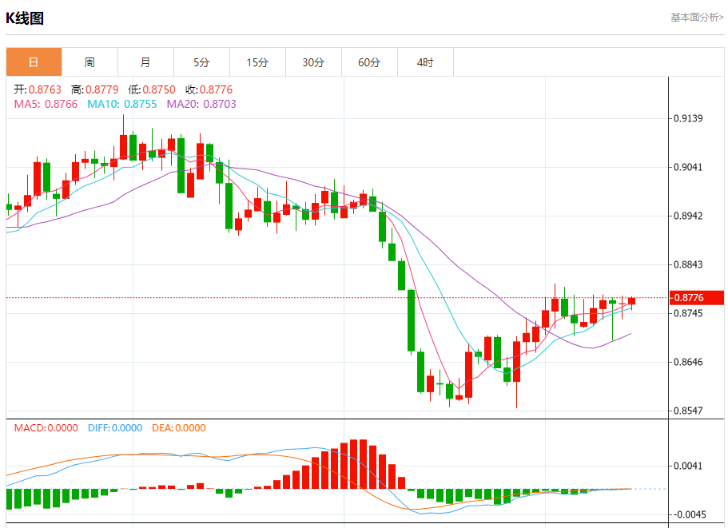Click the red 0.8776 current price tag
The height and width of the screenshot is (528, 728).
pyautogui.click(x=697, y=297)
